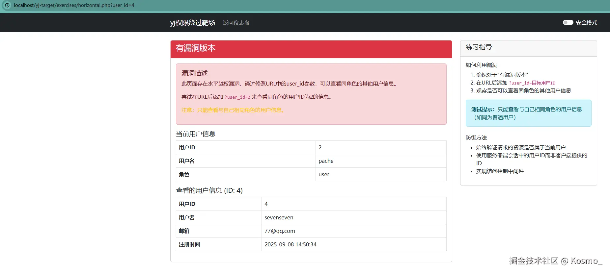Toggle the 安全模式 switch
Image resolution: width=610 pixels, height=273 pixels.
pos(568,22)
